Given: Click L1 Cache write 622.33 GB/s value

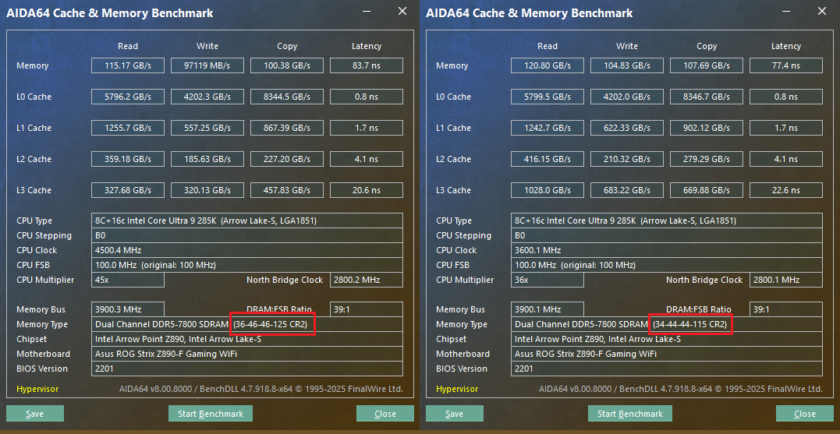Looking at the screenshot, I should click(627, 128).
